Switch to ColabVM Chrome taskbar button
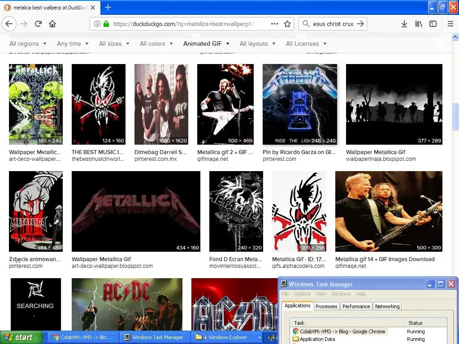This screenshot has width=459, height=344. click(83, 337)
